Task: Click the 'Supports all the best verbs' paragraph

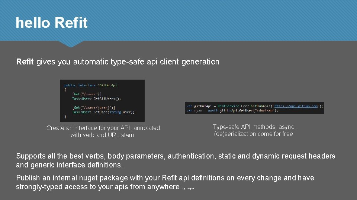Action: [x=176, y=160]
